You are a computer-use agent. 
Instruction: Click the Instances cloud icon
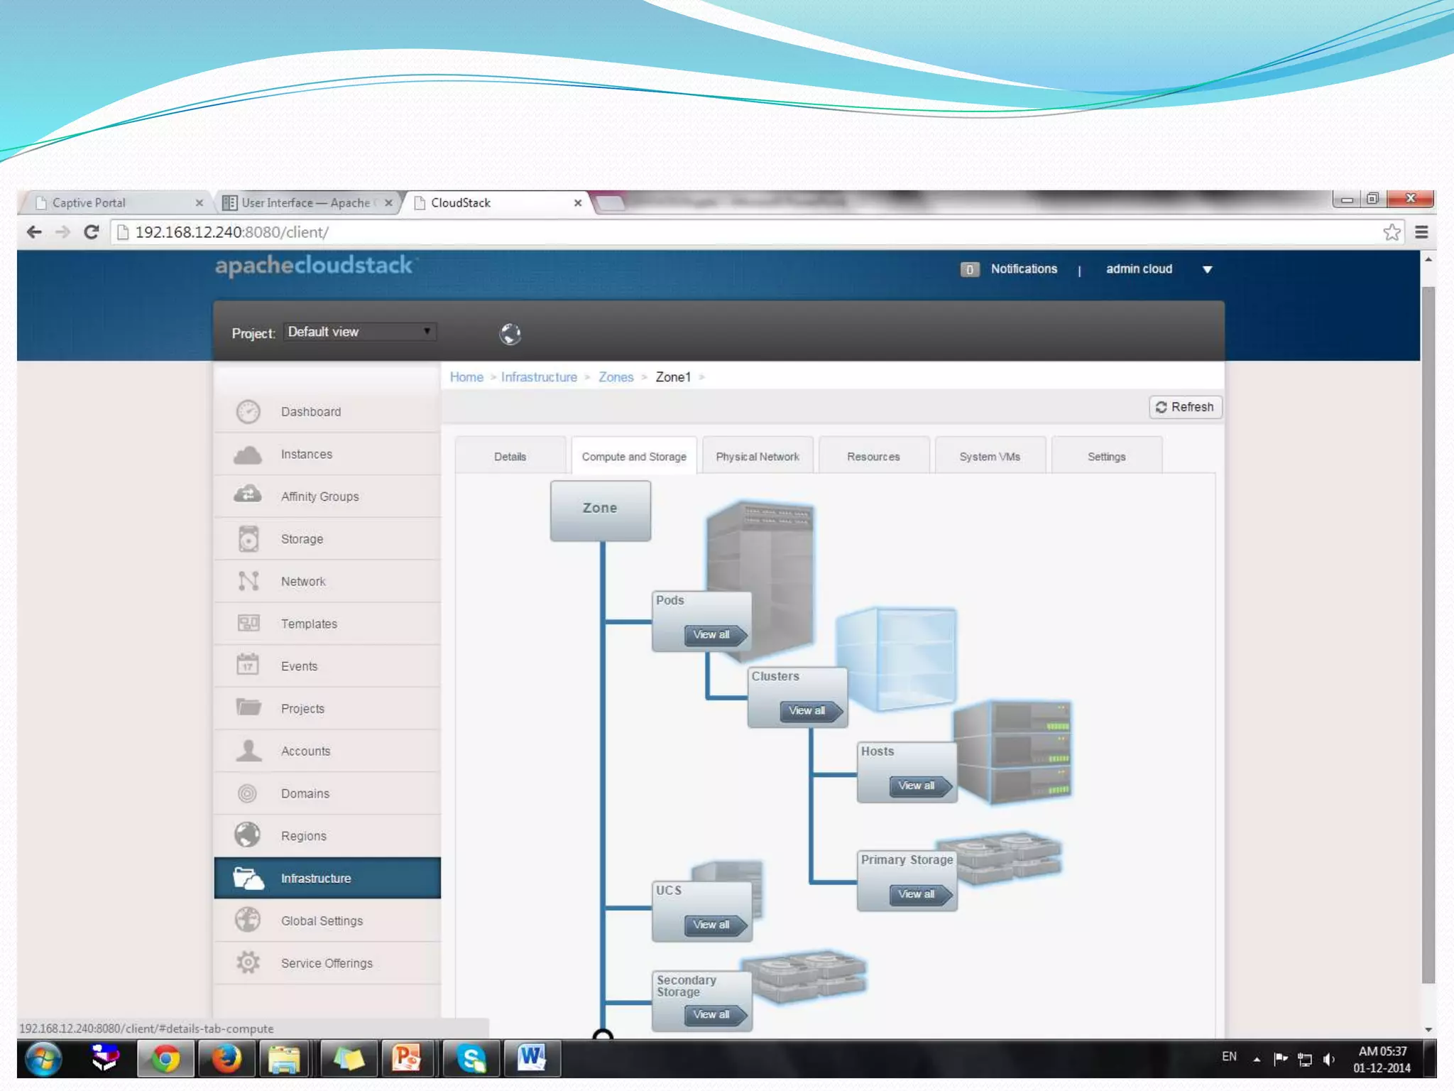248,454
